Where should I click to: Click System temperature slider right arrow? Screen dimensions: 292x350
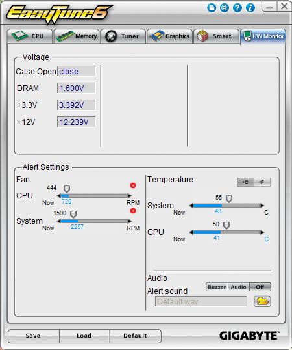262,206
